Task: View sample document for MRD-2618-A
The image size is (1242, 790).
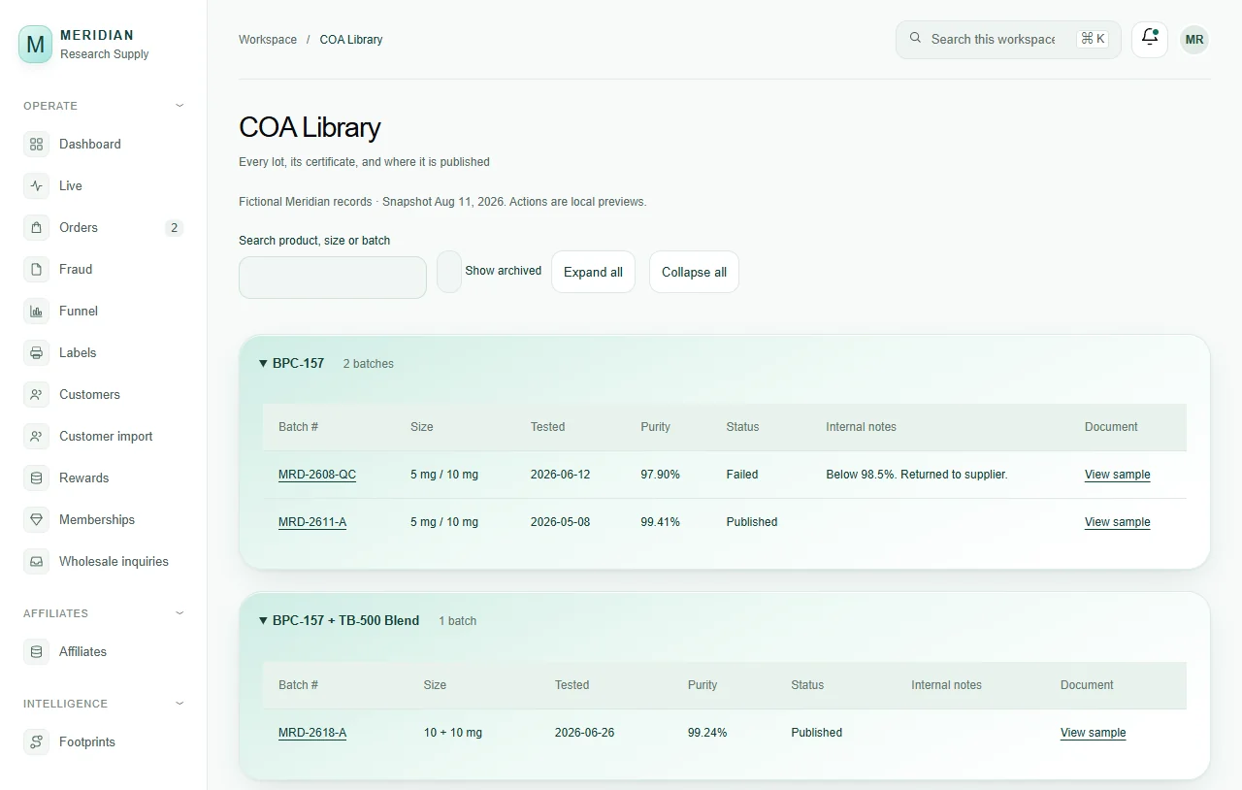Action: (1093, 733)
